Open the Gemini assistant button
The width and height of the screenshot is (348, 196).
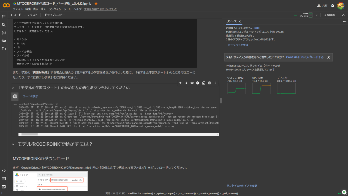(330, 15)
